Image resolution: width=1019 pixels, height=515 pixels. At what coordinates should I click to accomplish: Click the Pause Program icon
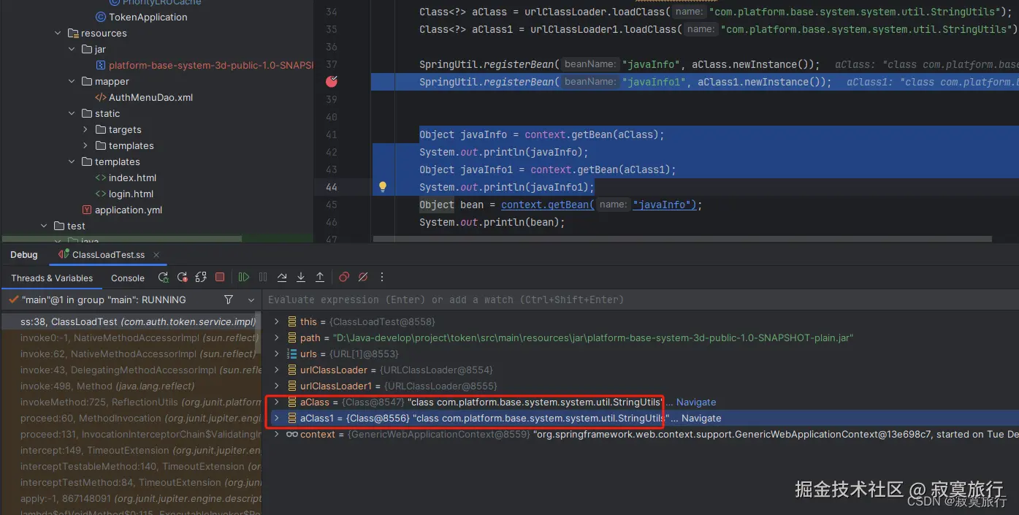point(263,278)
